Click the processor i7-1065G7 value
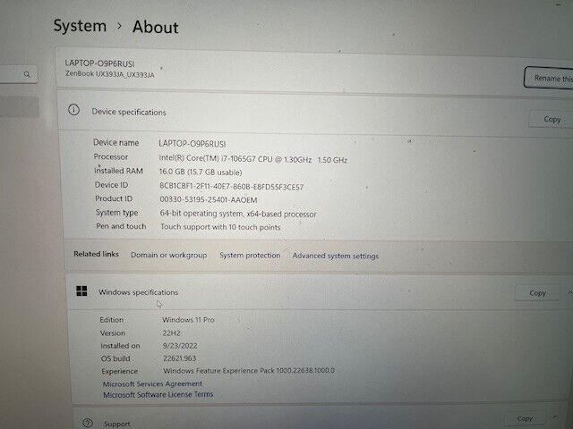The width and height of the screenshot is (573, 429). pos(252,159)
